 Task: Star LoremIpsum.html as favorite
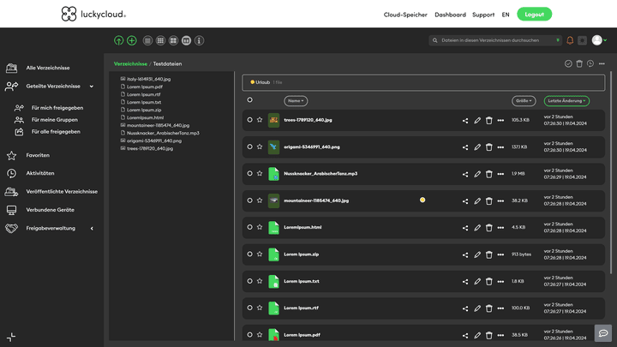click(260, 227)
